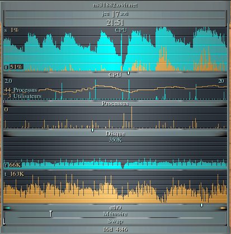Click the clock showing 21:51

point(115,22)
